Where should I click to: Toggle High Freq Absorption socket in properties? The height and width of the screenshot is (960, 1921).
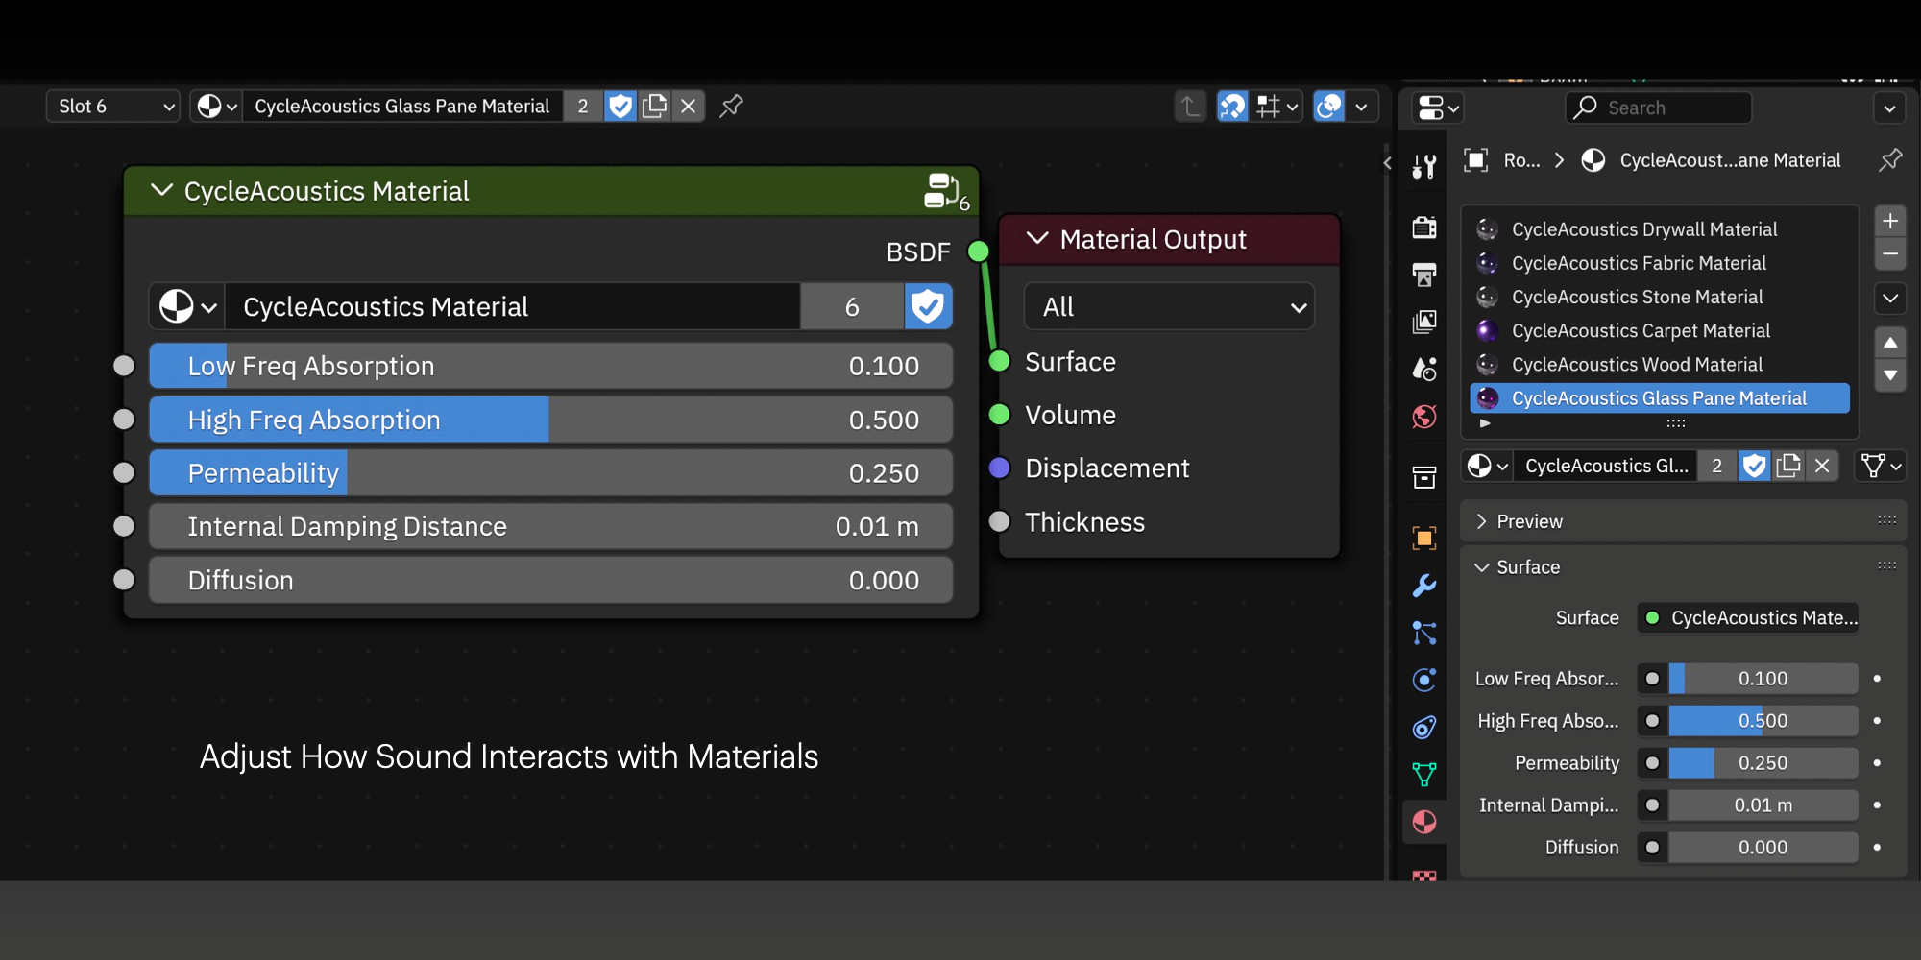click(1652, 721)
